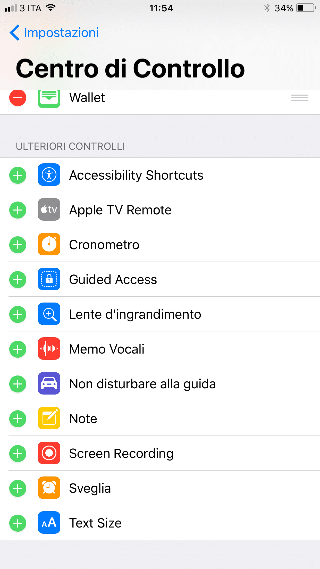Add Screen Recording with its green plus
This screenshot has width=320, height=569.
tap(18, 453)
